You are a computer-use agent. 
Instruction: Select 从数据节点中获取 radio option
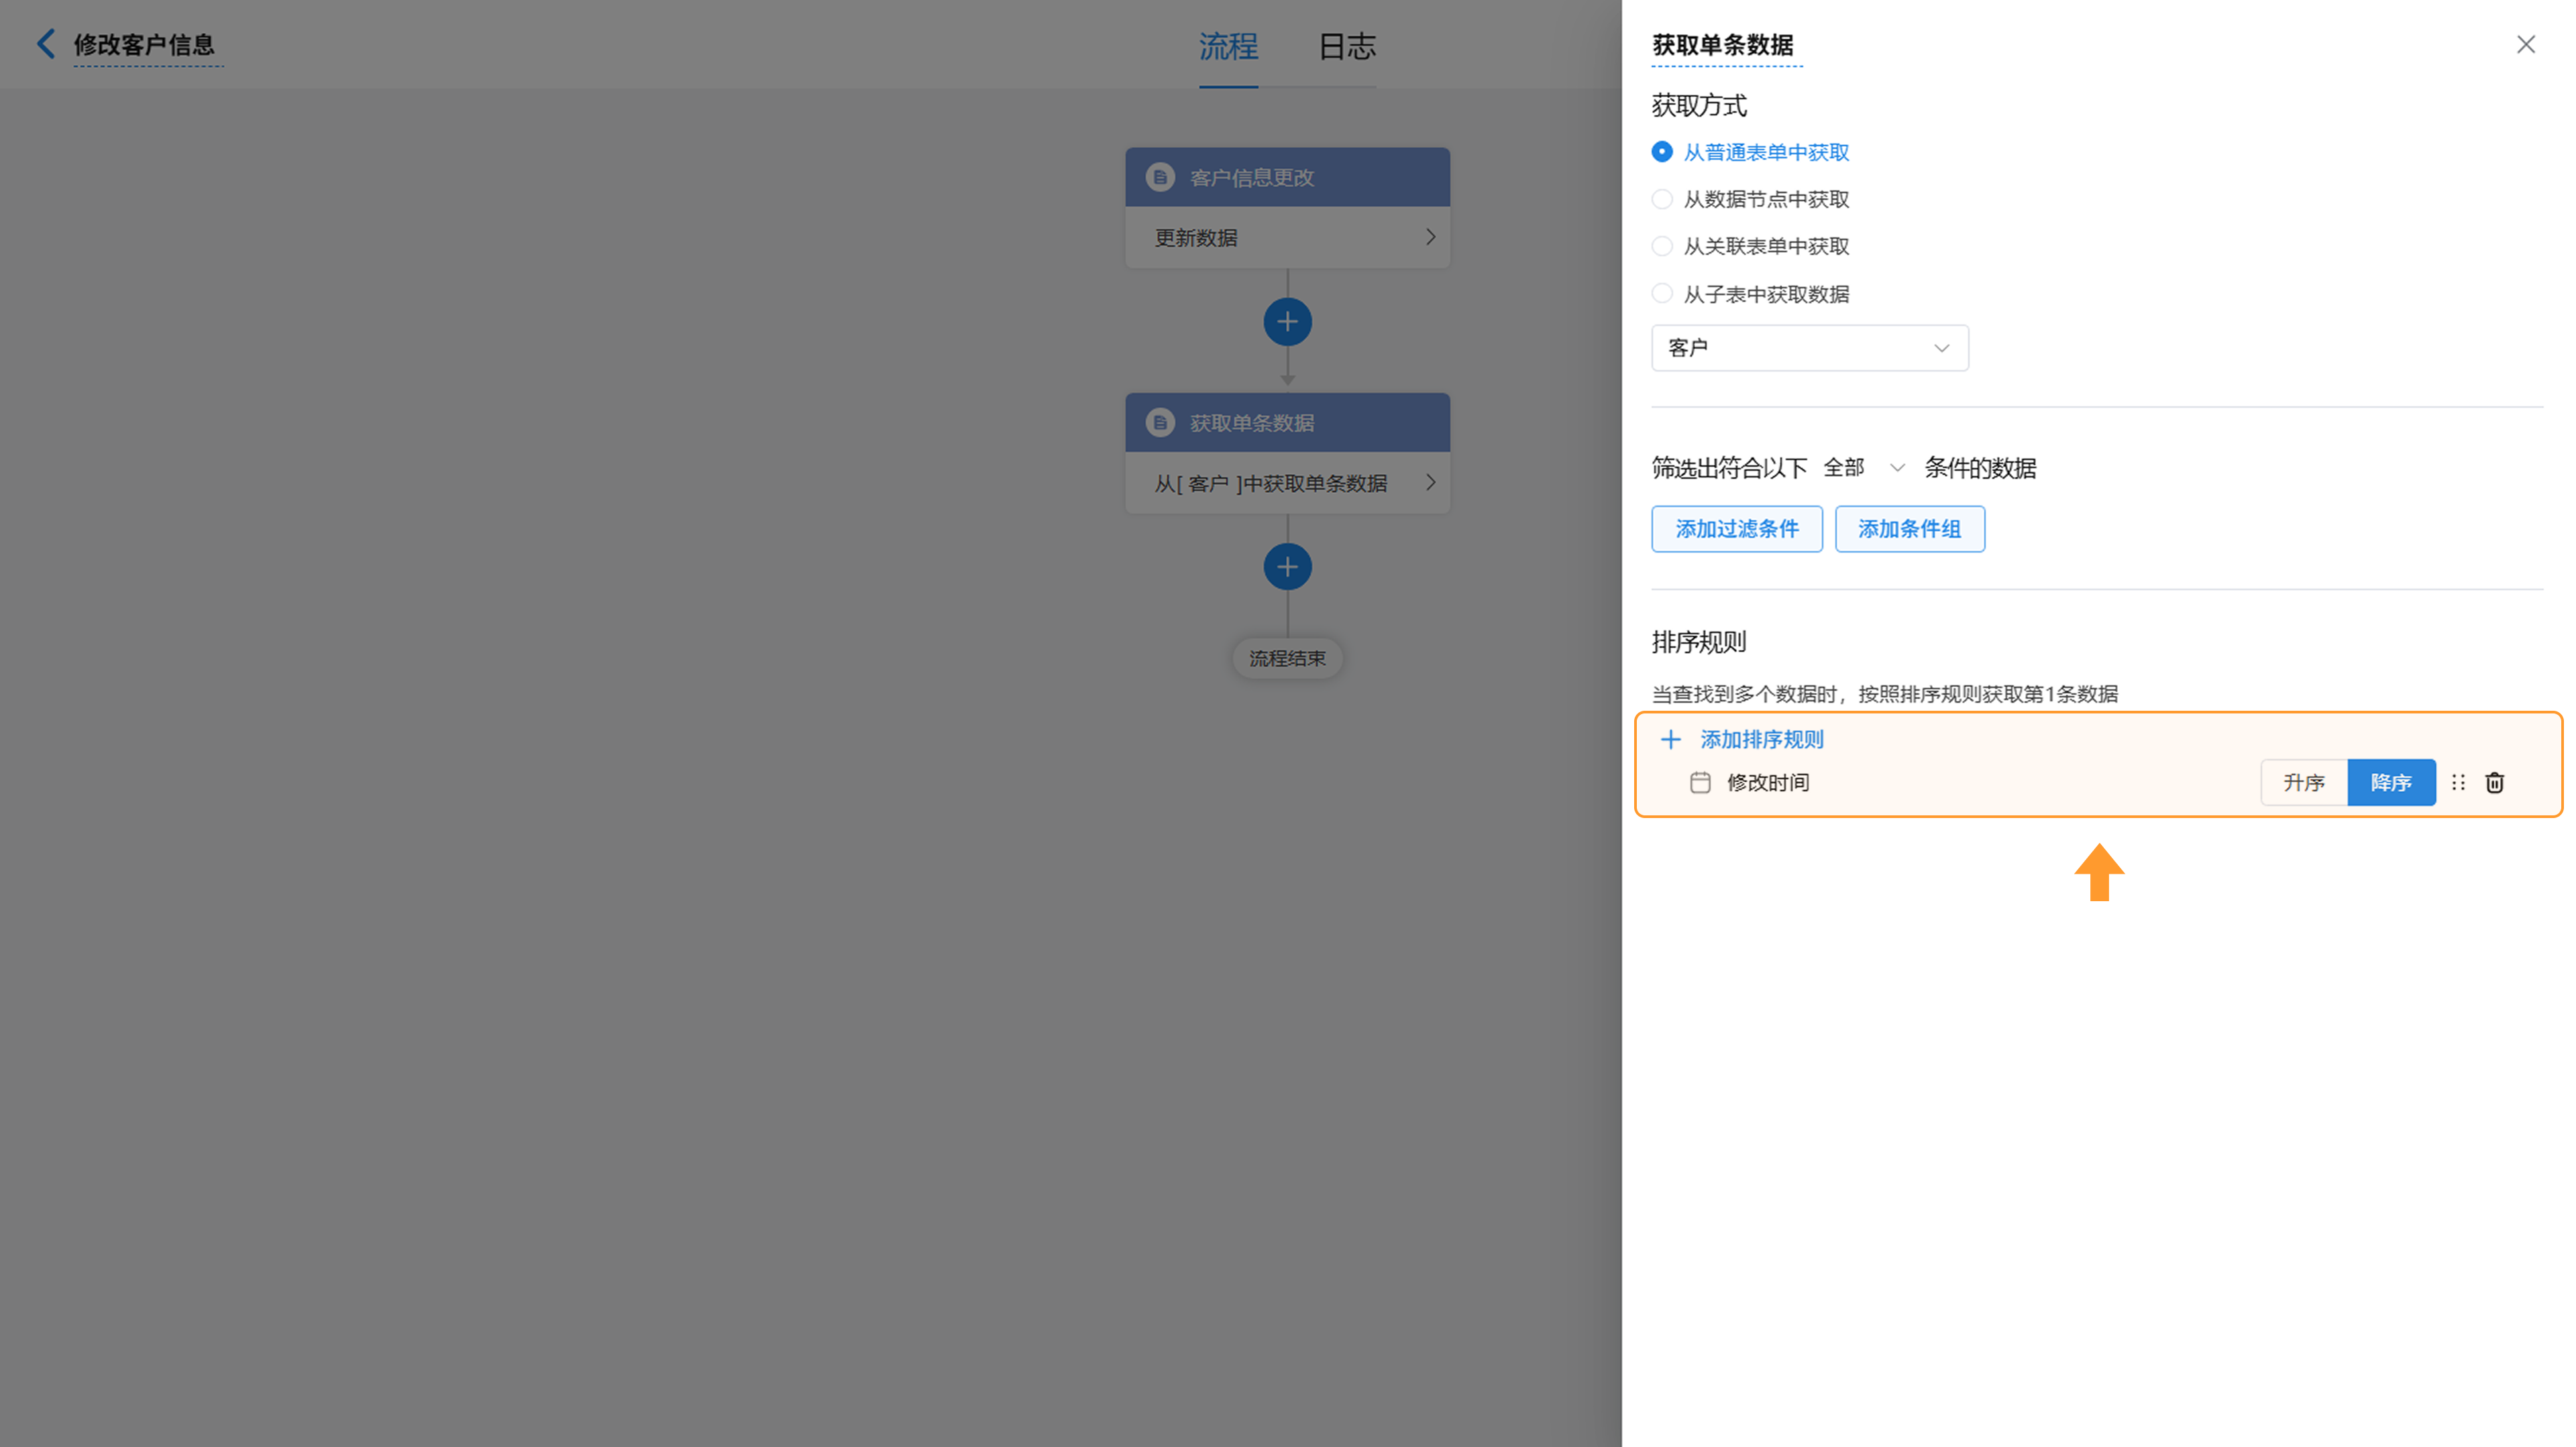point(1662,199)
